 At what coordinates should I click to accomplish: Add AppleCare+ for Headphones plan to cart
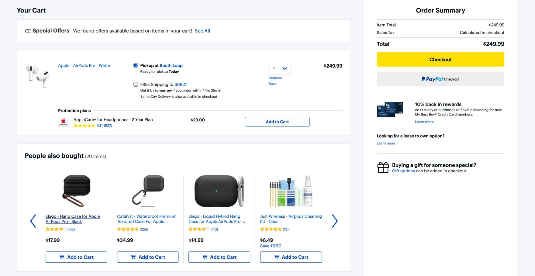pos(277,122)
